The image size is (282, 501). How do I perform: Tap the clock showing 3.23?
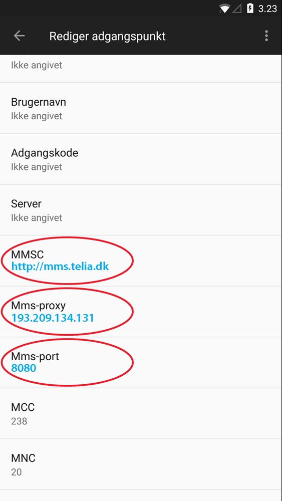(x=267, y=9)
